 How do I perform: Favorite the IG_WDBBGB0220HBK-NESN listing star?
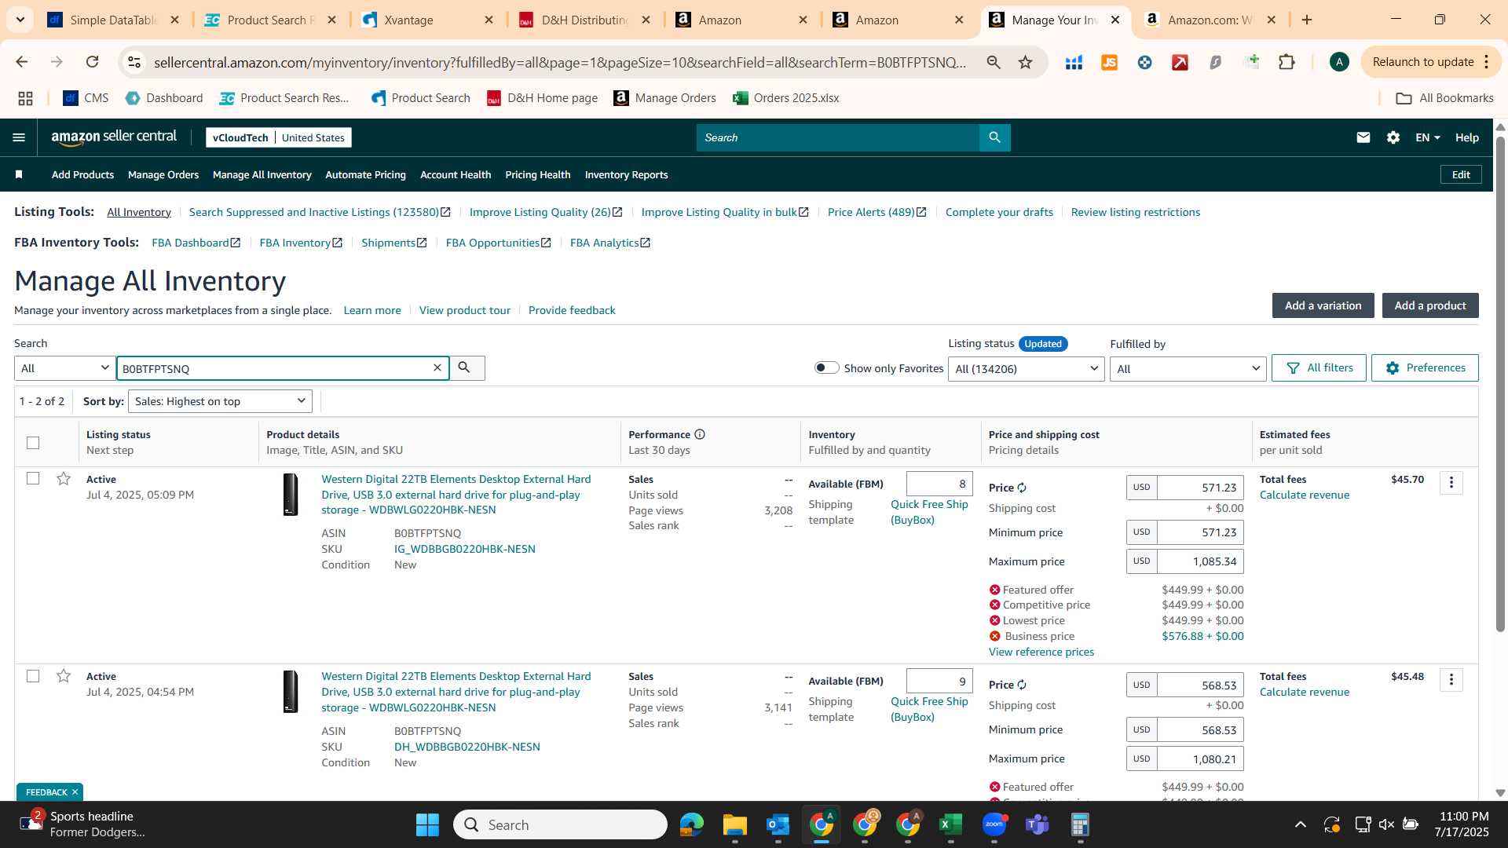pos(64,478)
